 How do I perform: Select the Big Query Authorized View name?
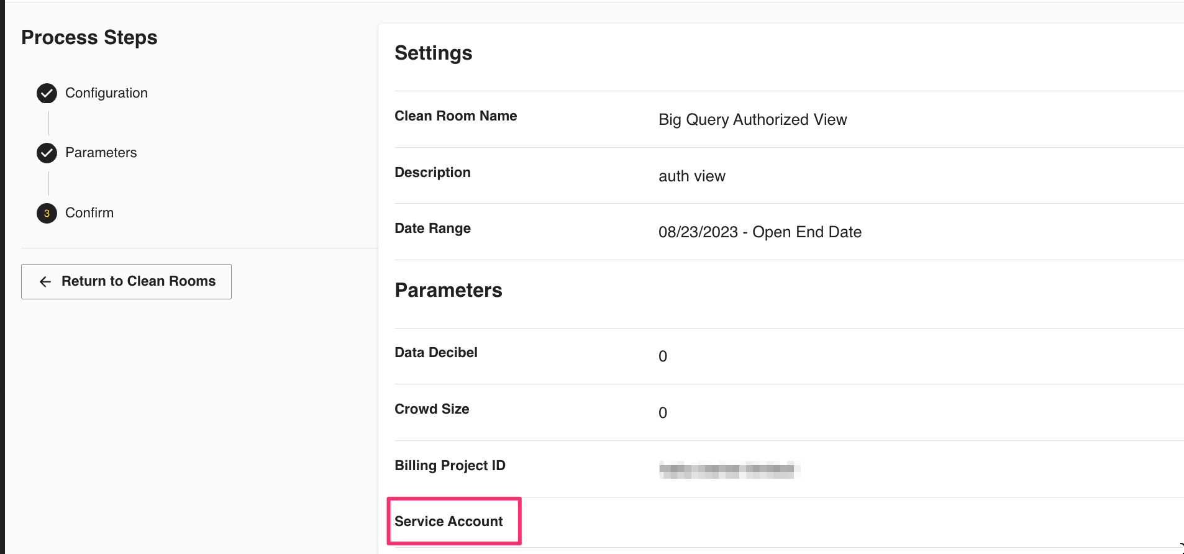752,120
